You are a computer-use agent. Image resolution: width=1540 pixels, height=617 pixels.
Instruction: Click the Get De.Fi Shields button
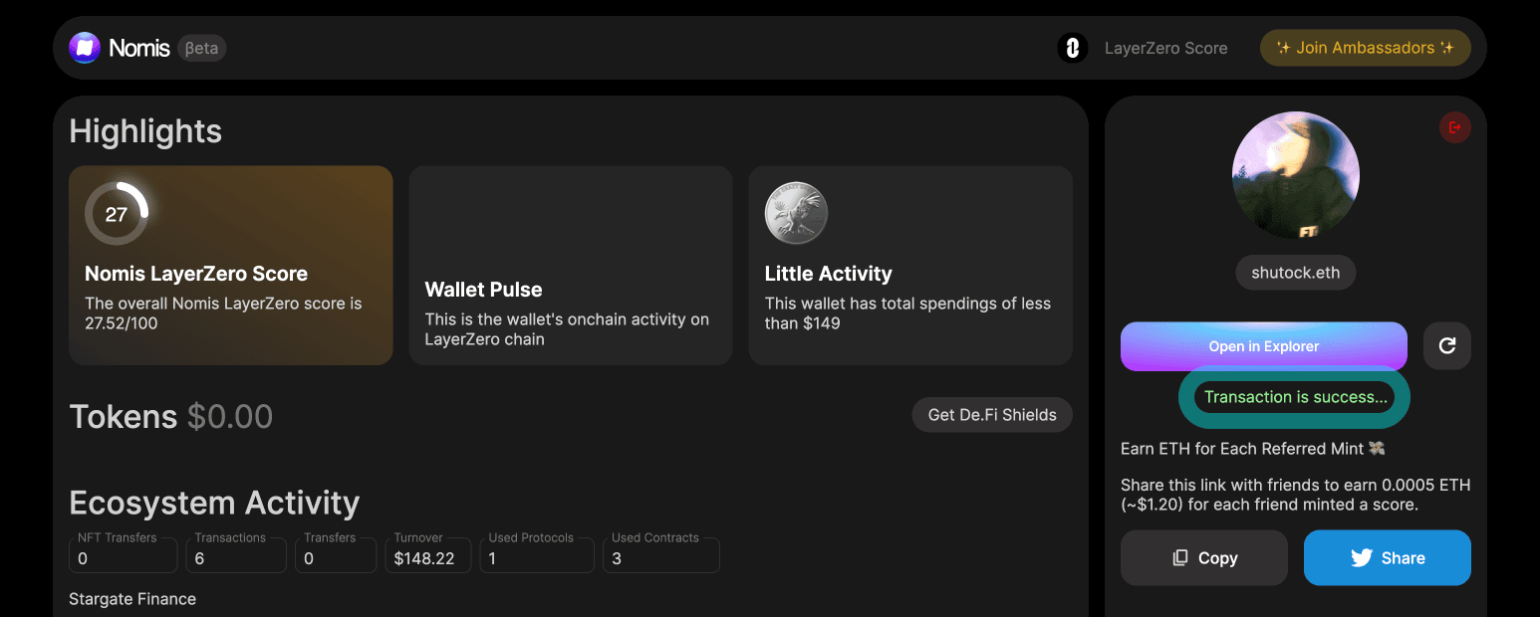991,415
